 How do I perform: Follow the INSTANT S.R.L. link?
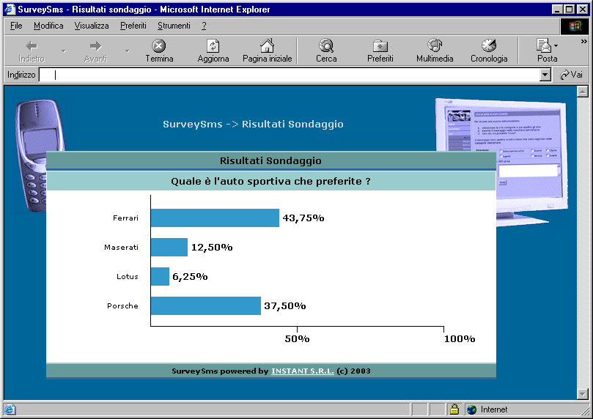303,371
